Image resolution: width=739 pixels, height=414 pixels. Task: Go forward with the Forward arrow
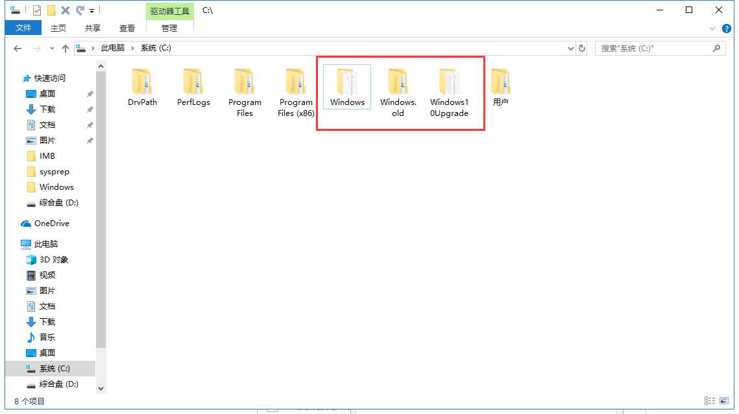coord(36,49)
